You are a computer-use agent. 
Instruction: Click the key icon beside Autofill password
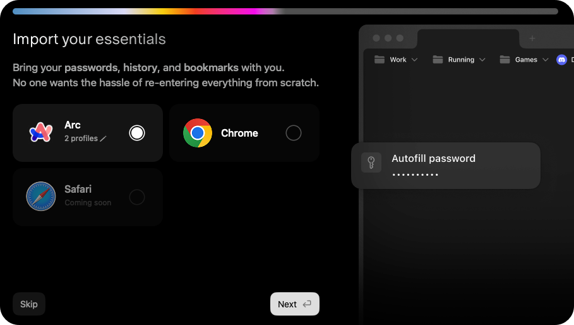(x=371, y=162)
